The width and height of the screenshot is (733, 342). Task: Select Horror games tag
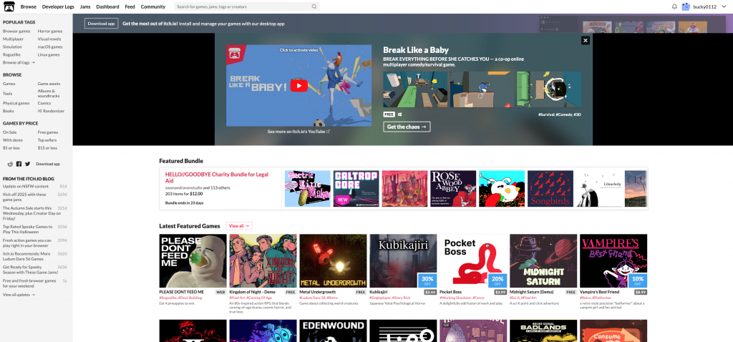[50, 31]
